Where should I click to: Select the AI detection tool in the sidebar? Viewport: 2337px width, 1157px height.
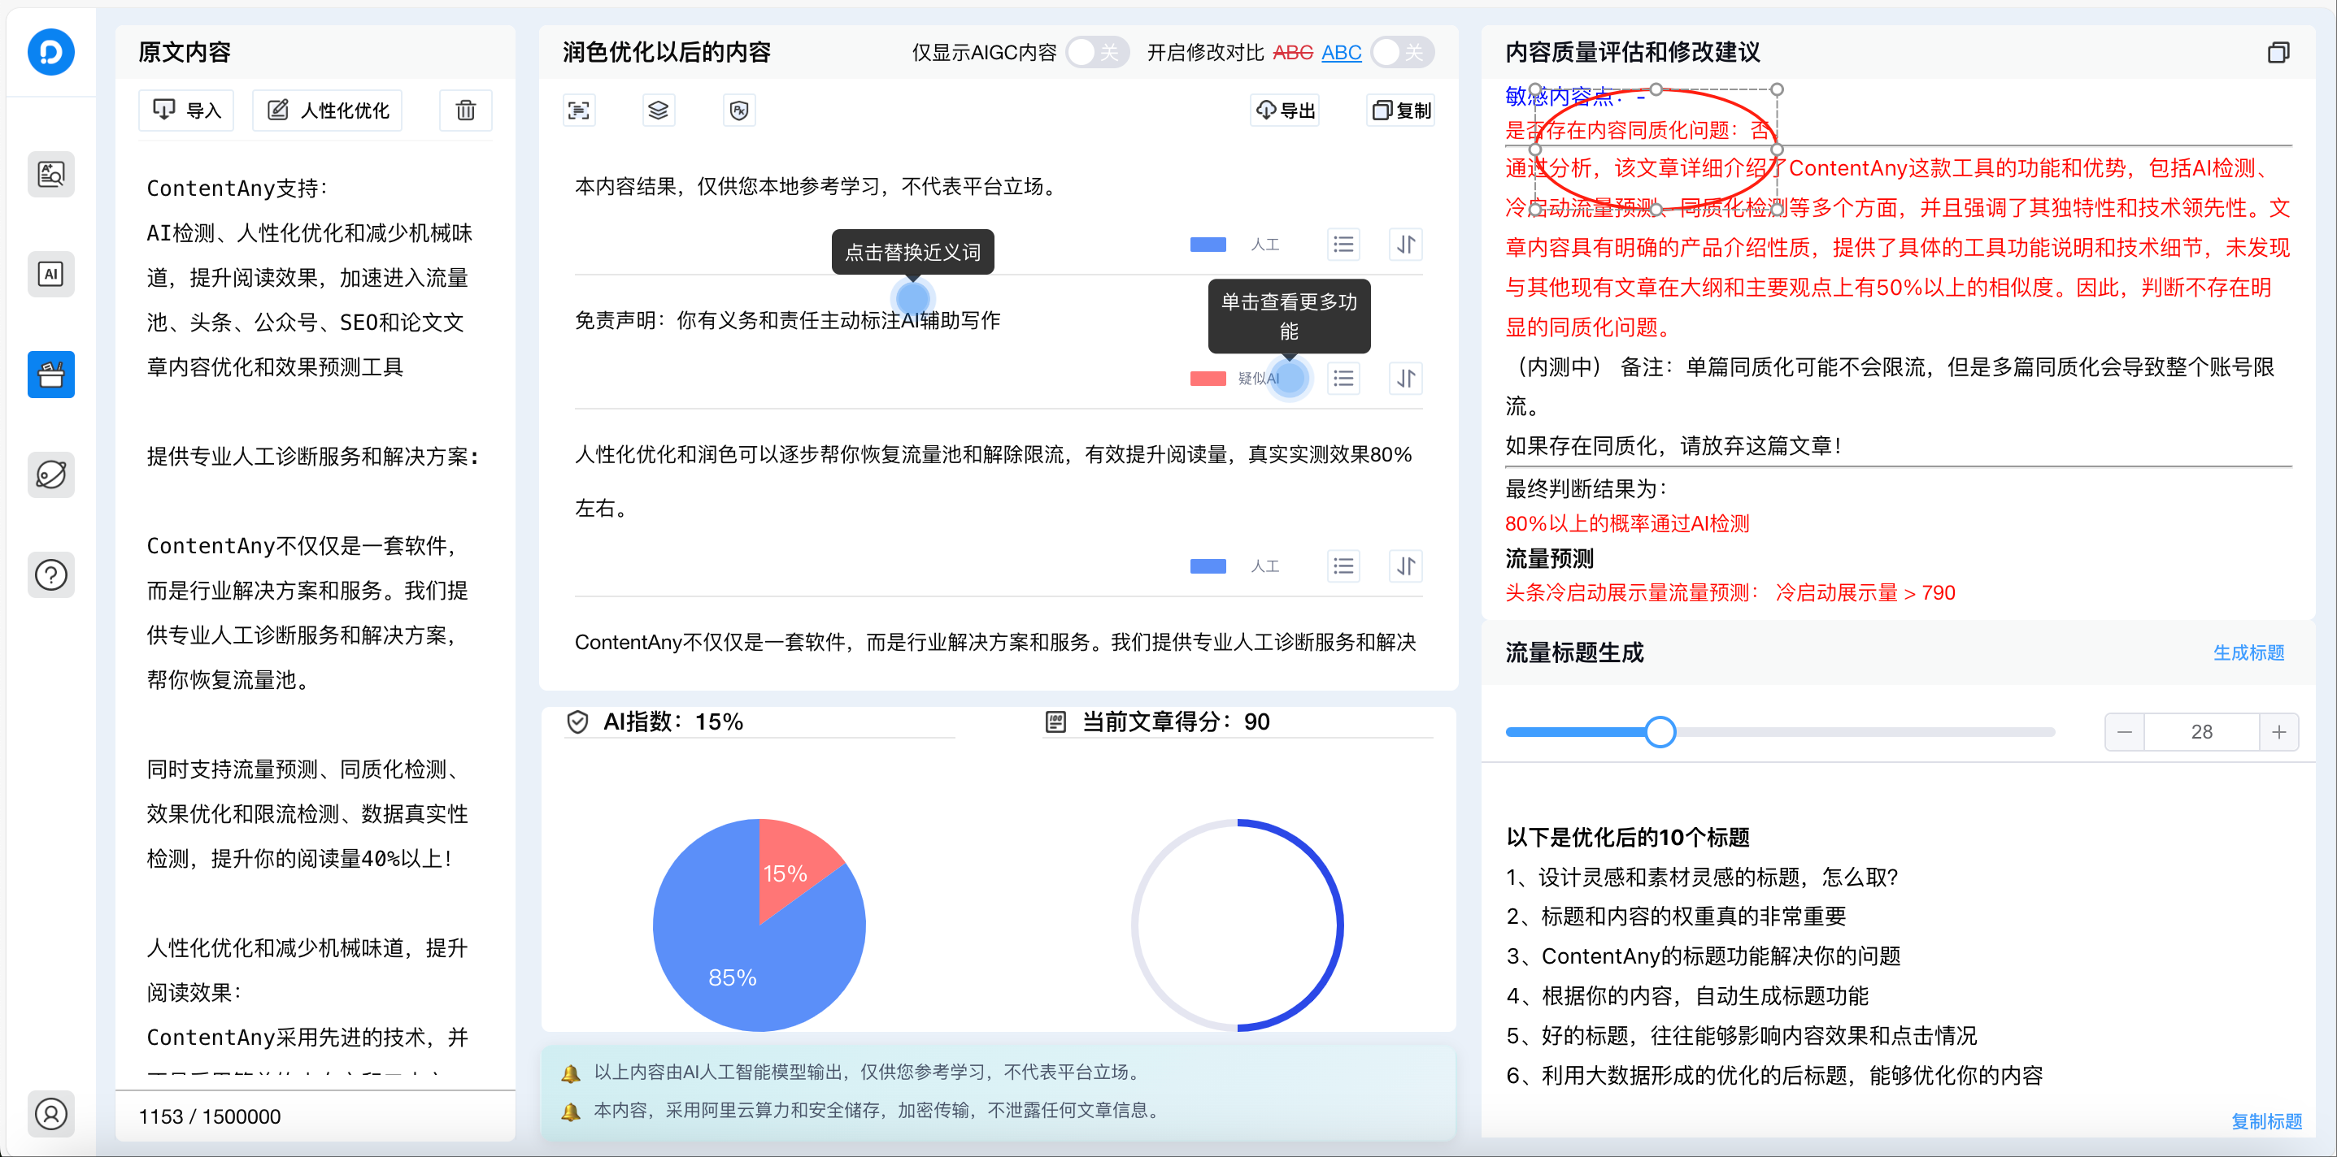(50, 274)
